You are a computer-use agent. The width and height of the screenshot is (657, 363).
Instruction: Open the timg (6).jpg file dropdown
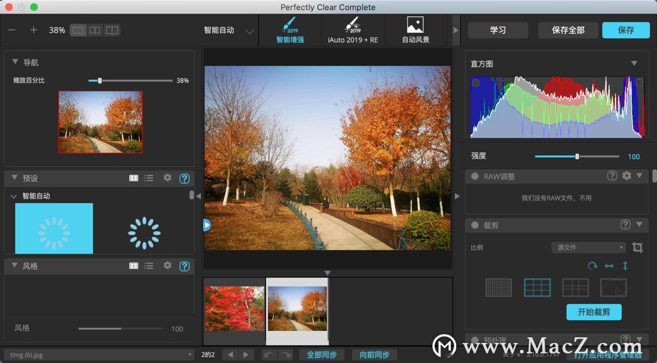100,355
